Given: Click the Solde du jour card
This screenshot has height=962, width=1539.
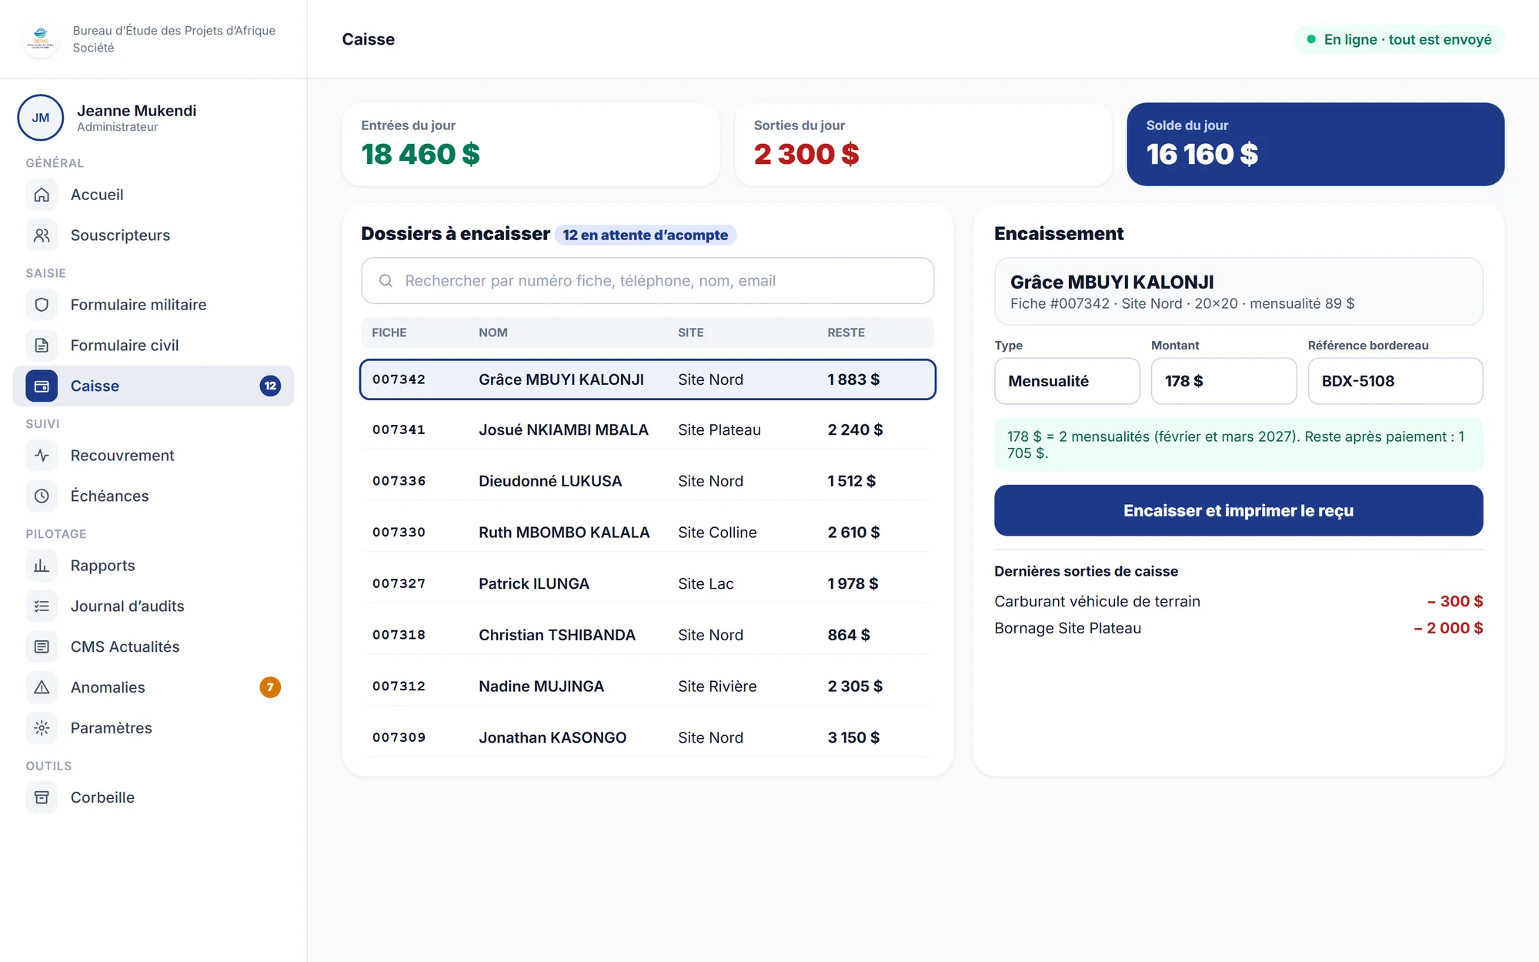Looking at the screenshot, I should click(x=1315, y=144).
